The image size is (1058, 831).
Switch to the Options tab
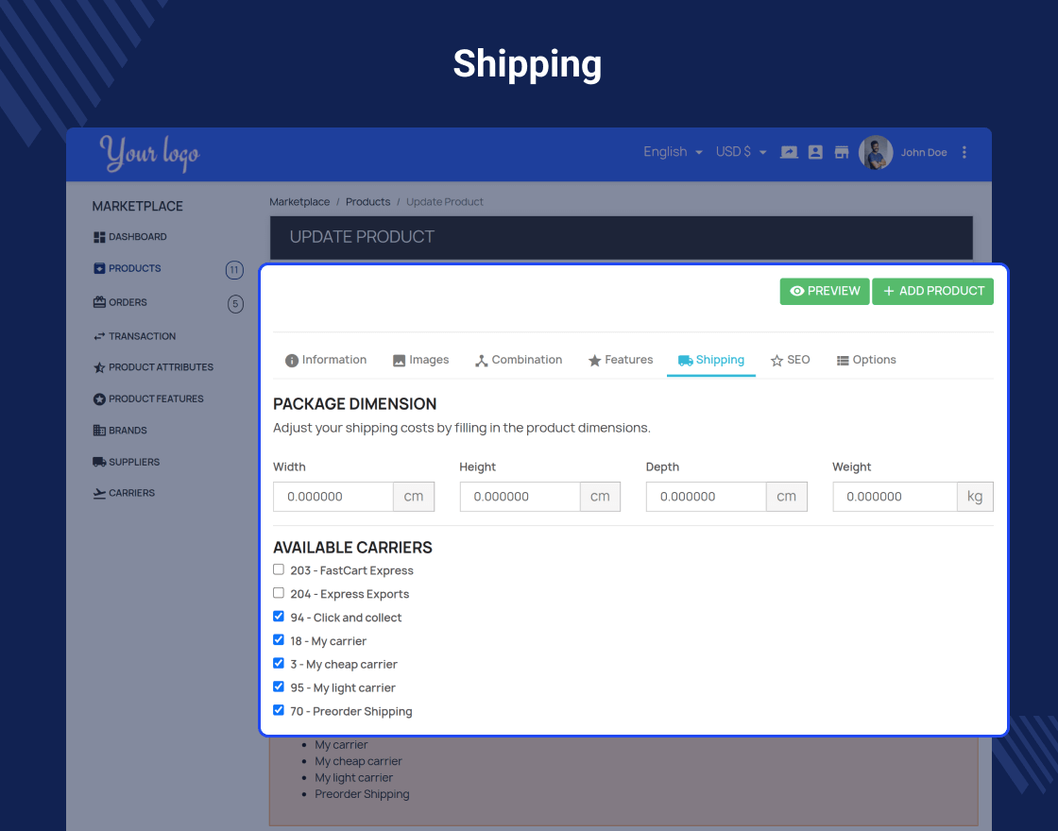pos(866,360)
